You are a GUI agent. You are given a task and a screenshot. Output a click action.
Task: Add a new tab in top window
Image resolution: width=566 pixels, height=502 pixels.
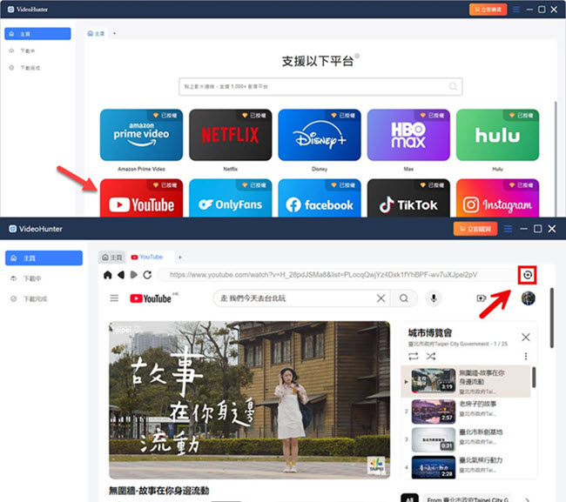(114, 34)
